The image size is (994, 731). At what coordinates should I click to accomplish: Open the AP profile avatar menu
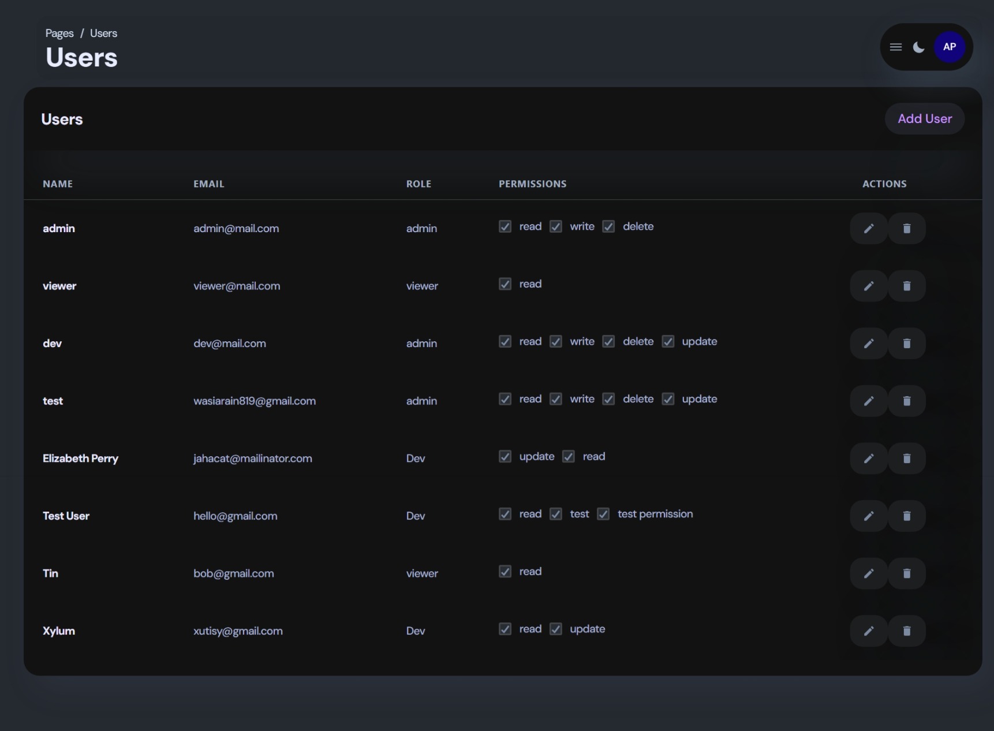[949, 47]
